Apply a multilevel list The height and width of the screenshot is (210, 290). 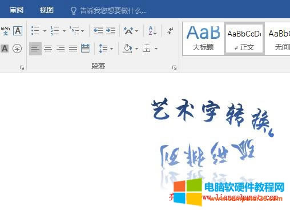click(74, 31)
